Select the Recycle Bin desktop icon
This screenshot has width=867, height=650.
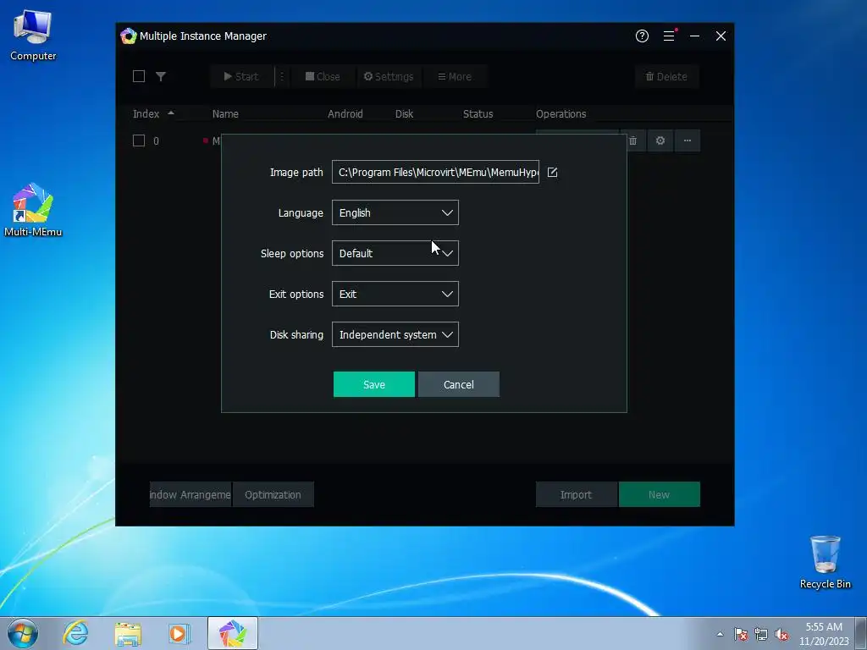click(x=825, y=562)
